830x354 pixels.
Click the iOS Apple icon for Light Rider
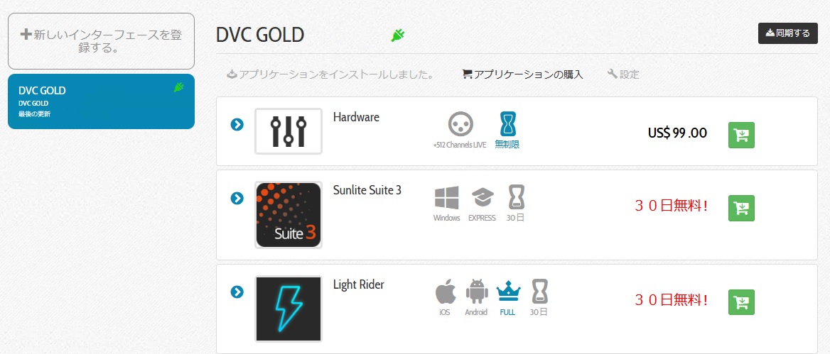point(445,292)
